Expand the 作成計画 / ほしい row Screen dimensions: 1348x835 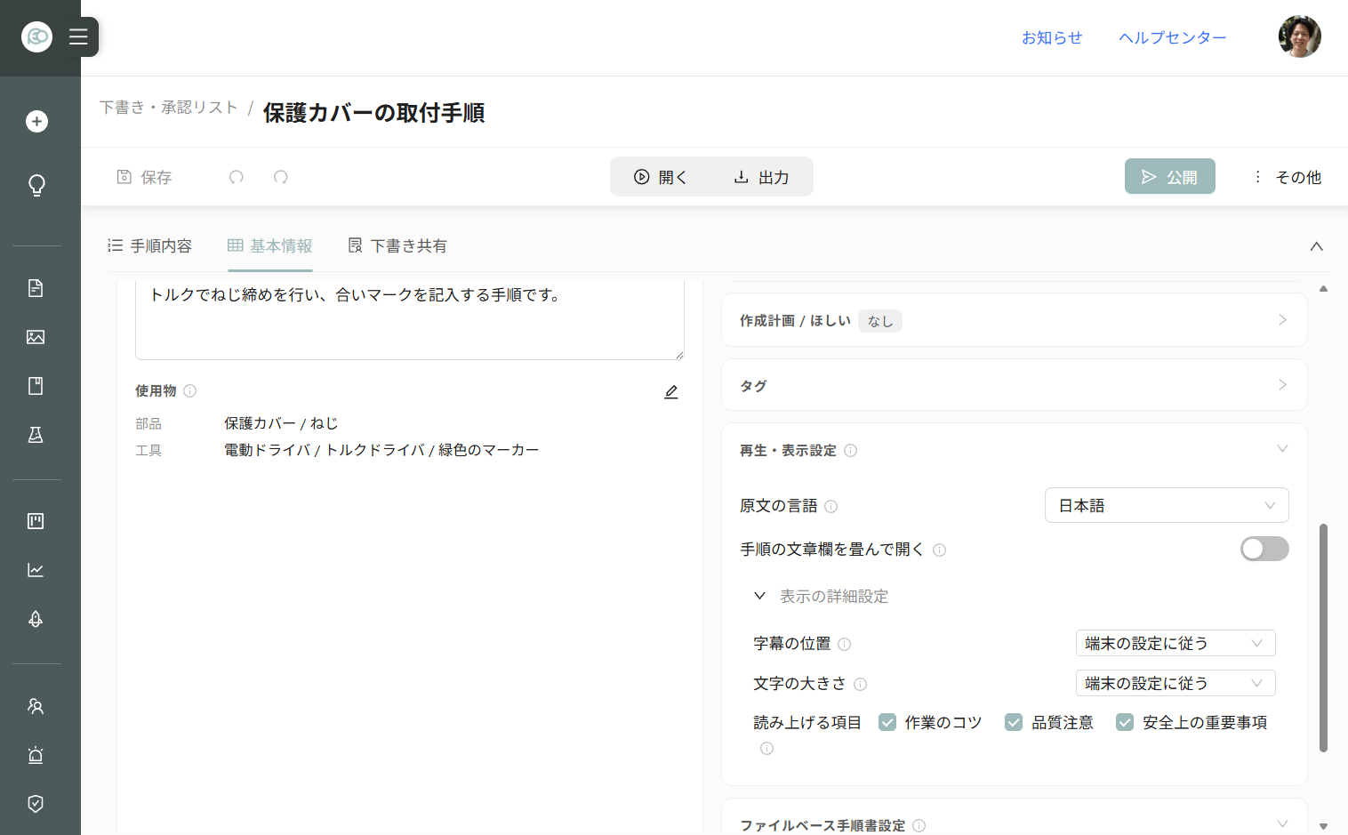tap(1015, 320)
